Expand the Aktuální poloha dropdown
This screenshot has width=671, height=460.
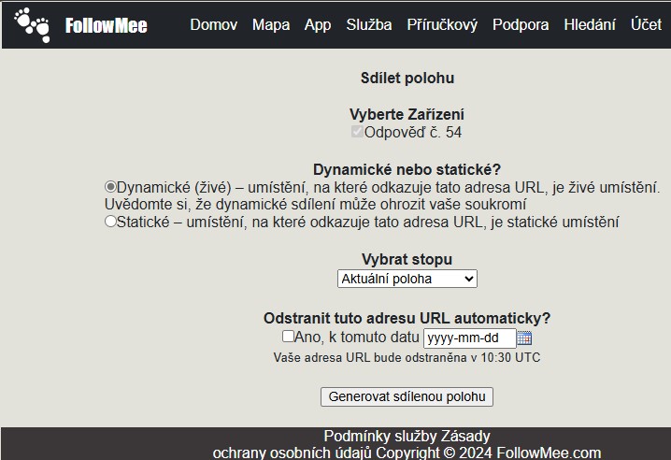[407, 279]
